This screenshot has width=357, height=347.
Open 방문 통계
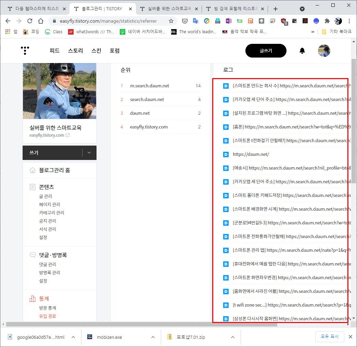pyautogui.click(x=47, y=308)
